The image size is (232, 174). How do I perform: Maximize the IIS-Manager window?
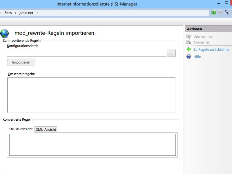(x=226, y=3)
